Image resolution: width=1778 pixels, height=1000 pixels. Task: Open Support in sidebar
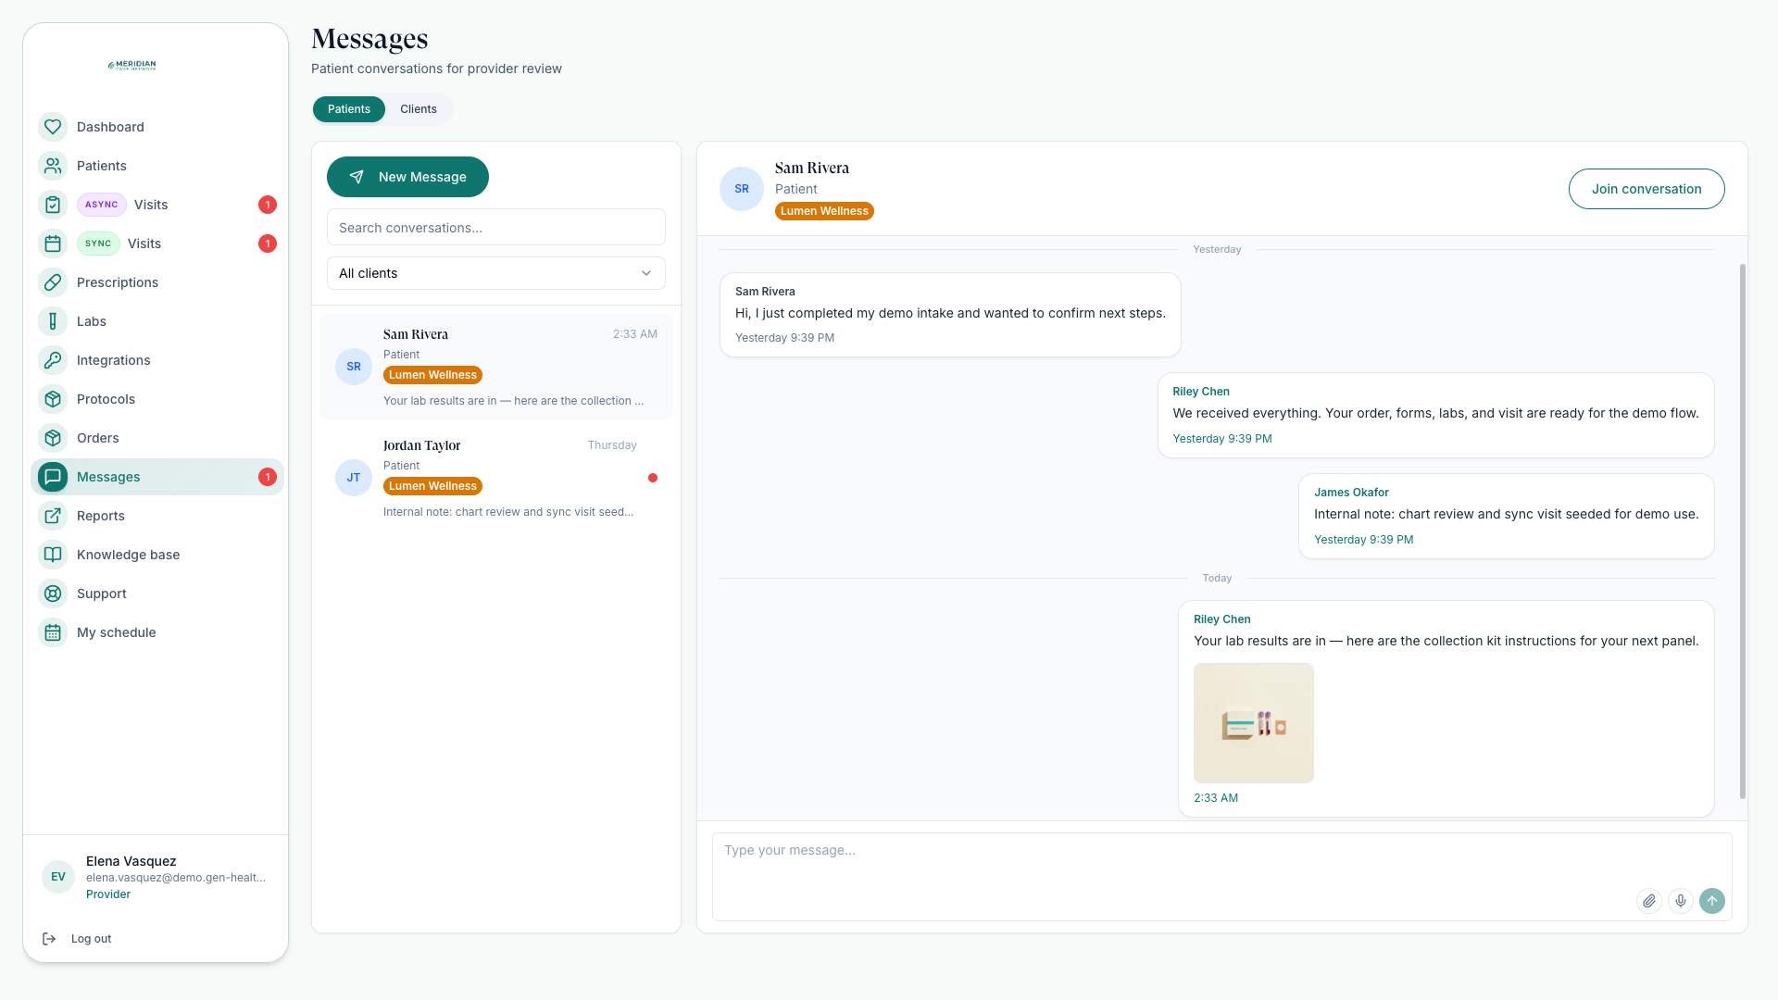pos(157,594)
